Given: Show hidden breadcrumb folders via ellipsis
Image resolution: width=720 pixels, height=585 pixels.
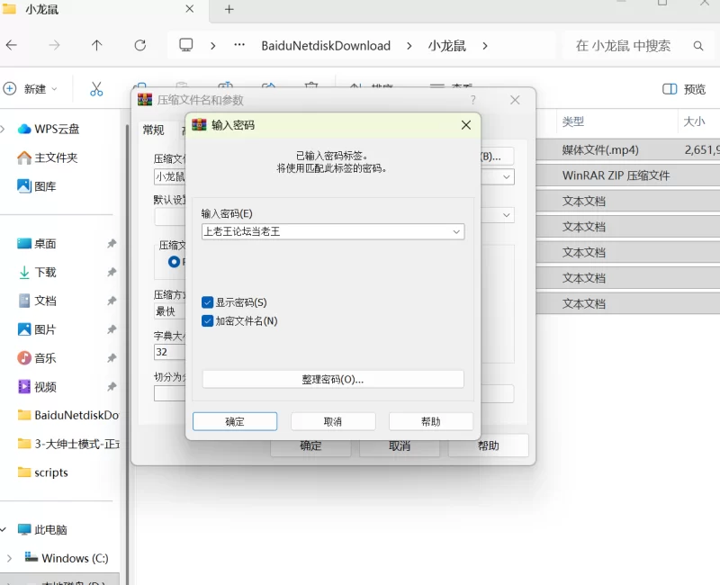Looking at the screenshot, I should coord(239,45).
